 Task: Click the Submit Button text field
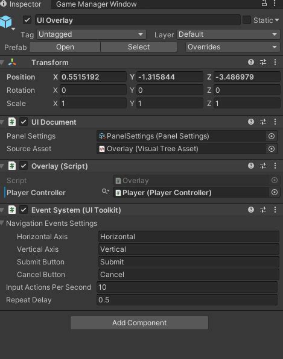coord(188,262)
